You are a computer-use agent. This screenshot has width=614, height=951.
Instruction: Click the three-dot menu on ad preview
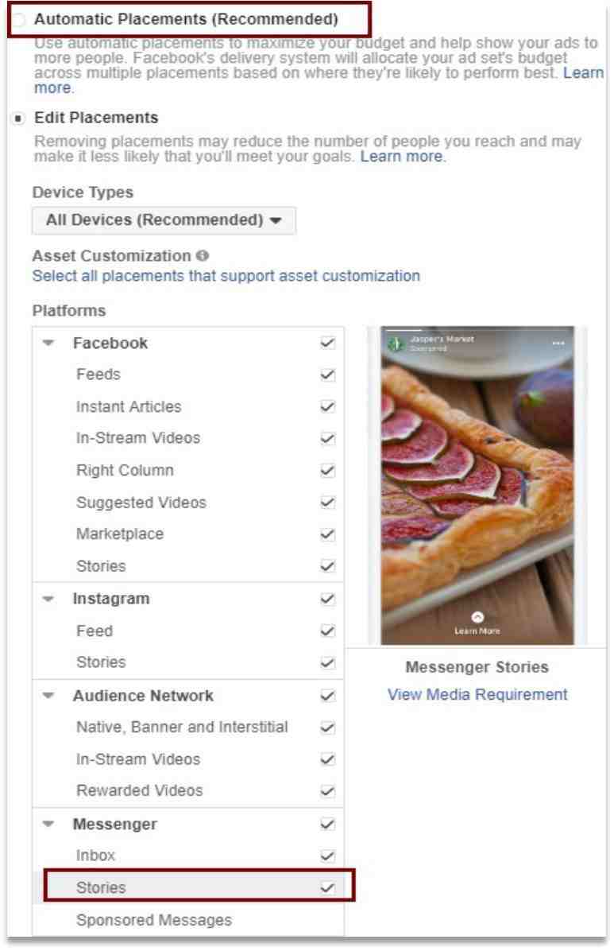tap(558, 344)
